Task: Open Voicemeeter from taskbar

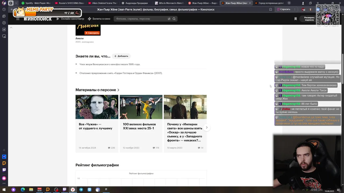Action: point(40,190)
